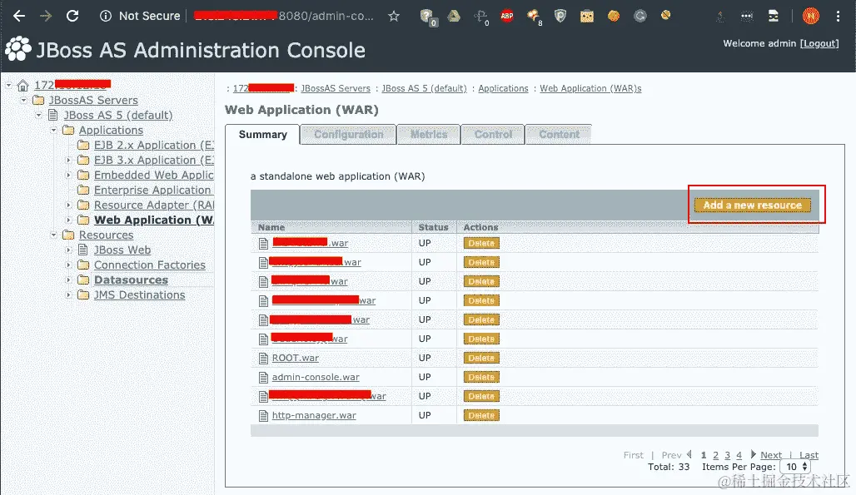Viewport: 856px width, 495px height.
Task: Click the file icon beside http-manager.war
Action: 264,415
